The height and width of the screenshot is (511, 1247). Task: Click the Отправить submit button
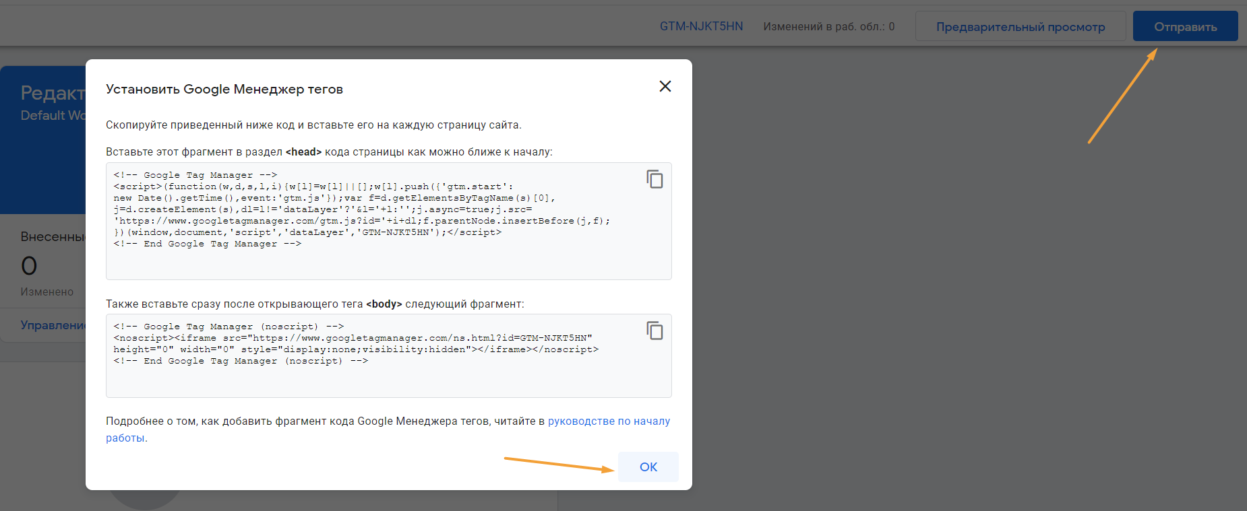[1184, 27]
